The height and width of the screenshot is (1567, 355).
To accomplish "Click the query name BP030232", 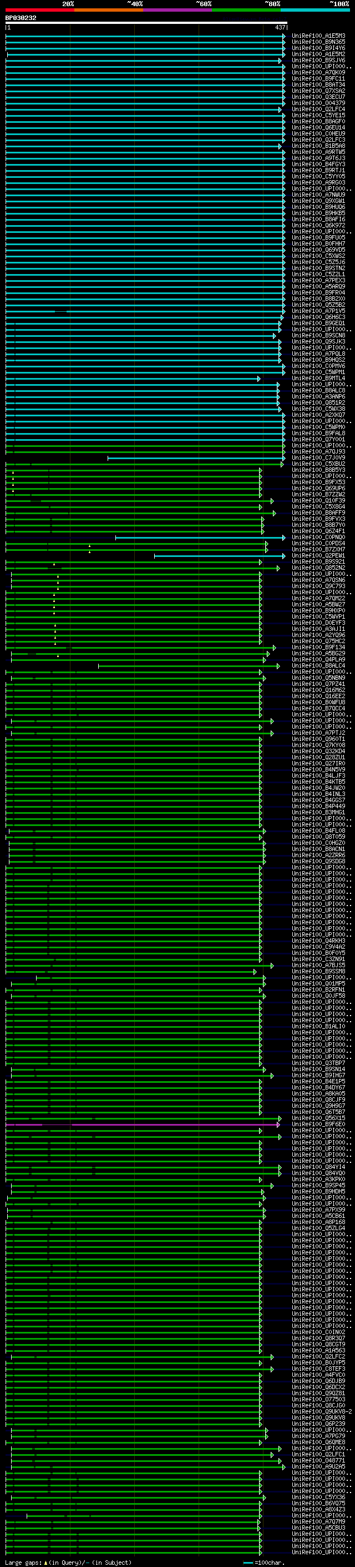I will (21, 18).
